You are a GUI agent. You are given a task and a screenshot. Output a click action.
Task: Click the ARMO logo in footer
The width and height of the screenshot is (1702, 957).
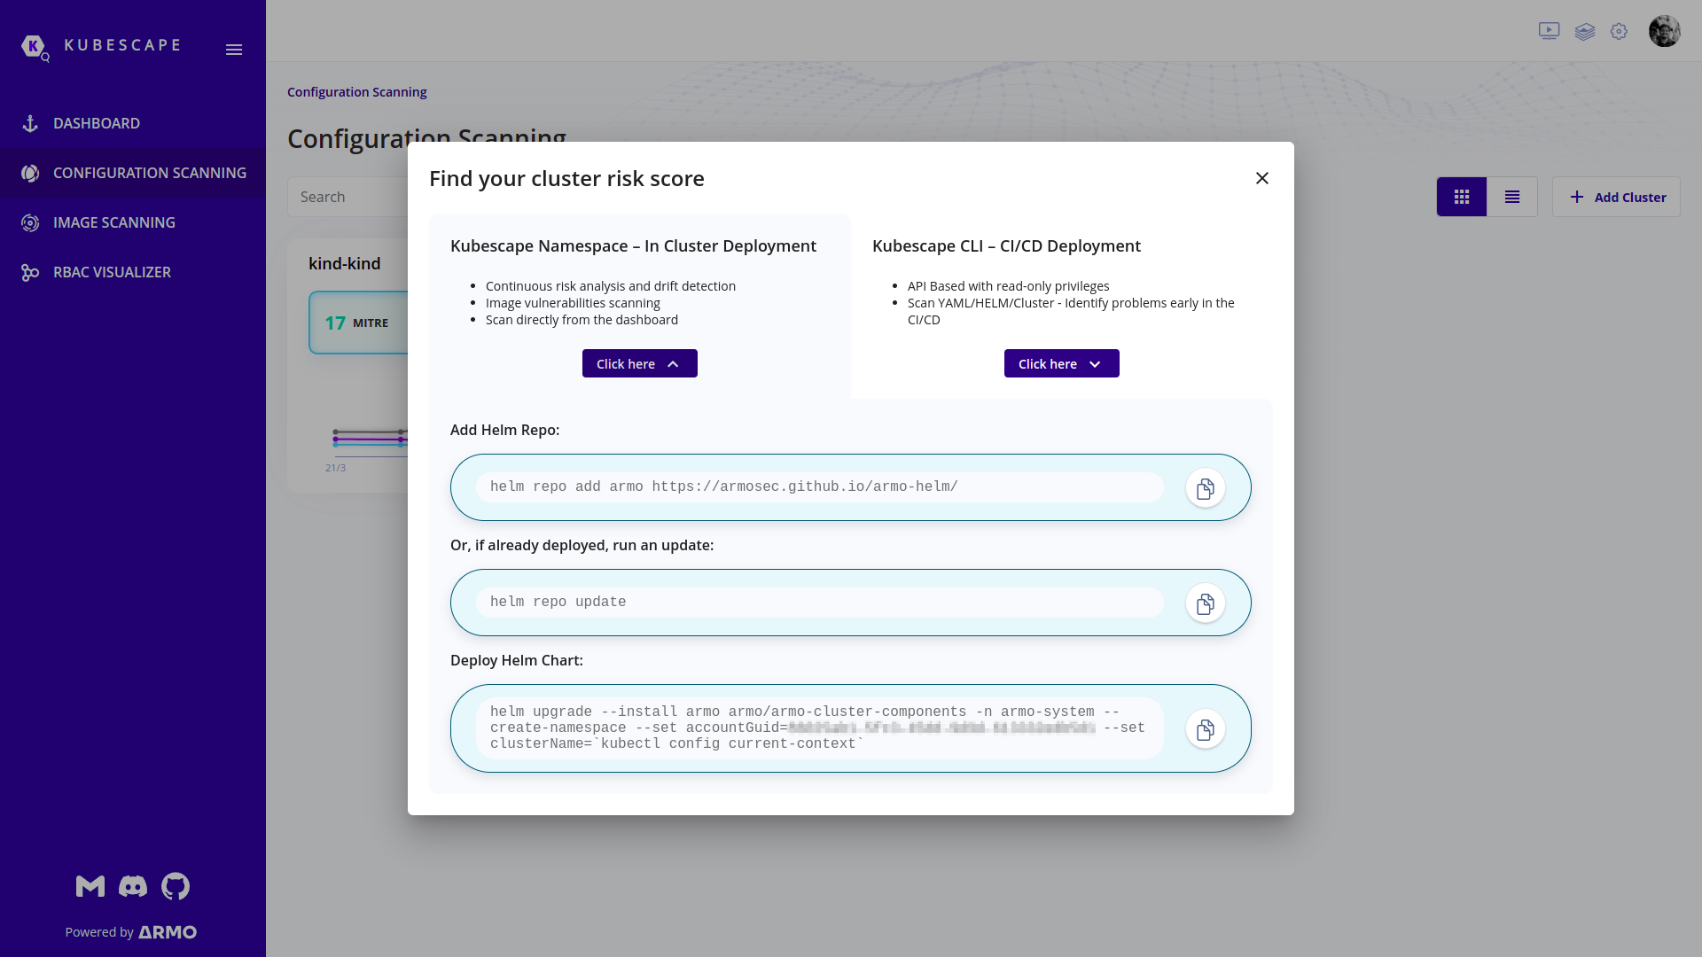pos(168,932)
